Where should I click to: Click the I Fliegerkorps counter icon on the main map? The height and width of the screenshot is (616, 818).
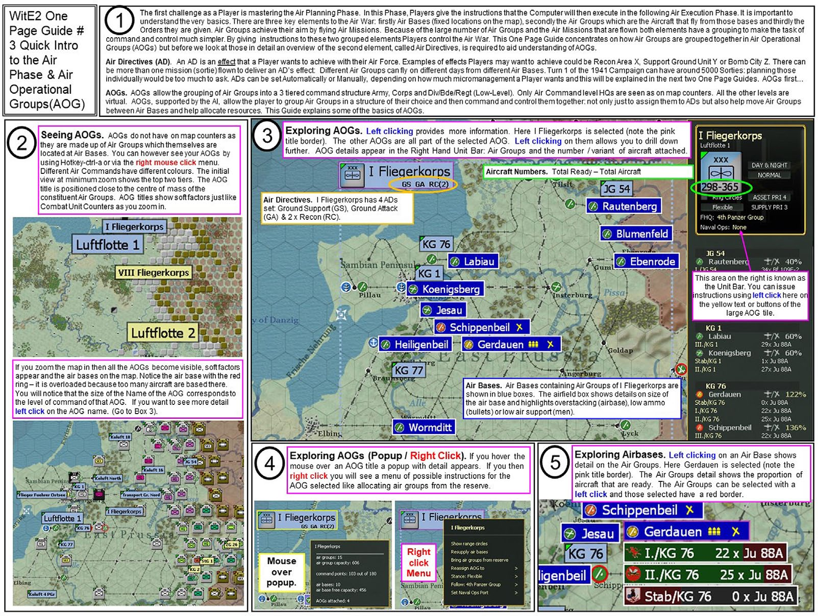[352, 175]
